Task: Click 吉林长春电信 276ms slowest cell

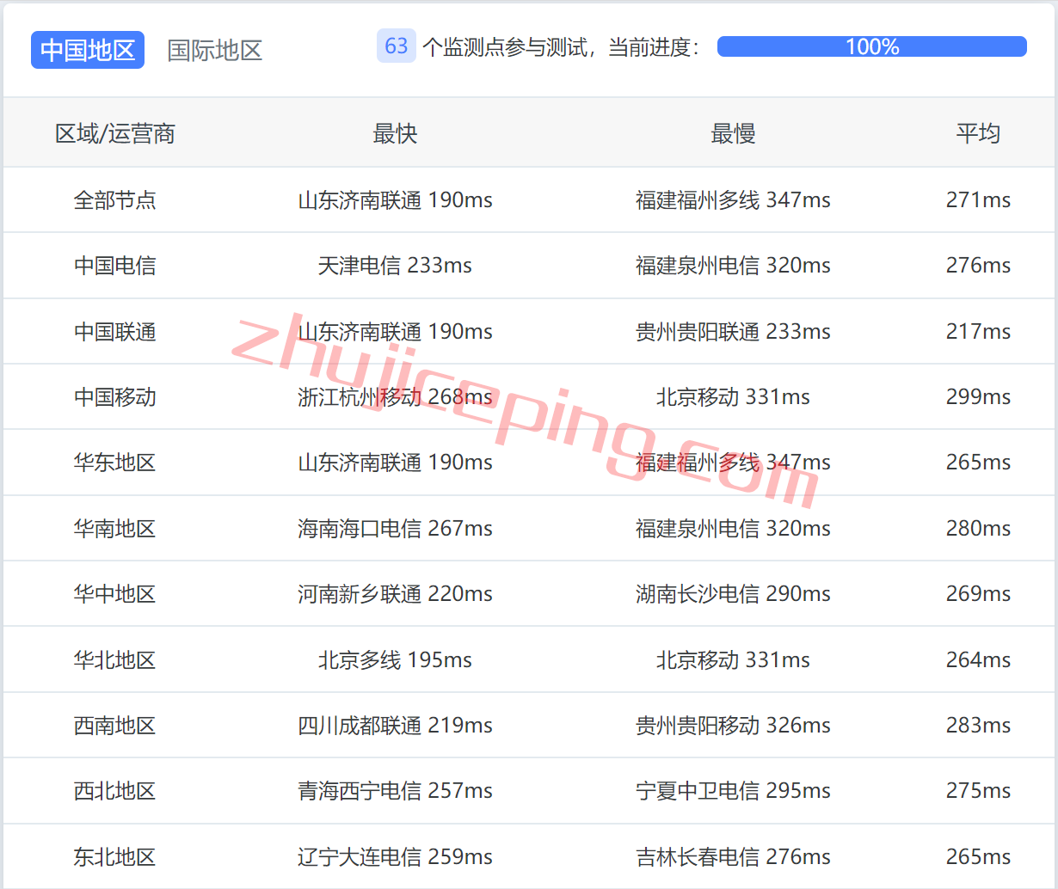Action: click(733, 857)
